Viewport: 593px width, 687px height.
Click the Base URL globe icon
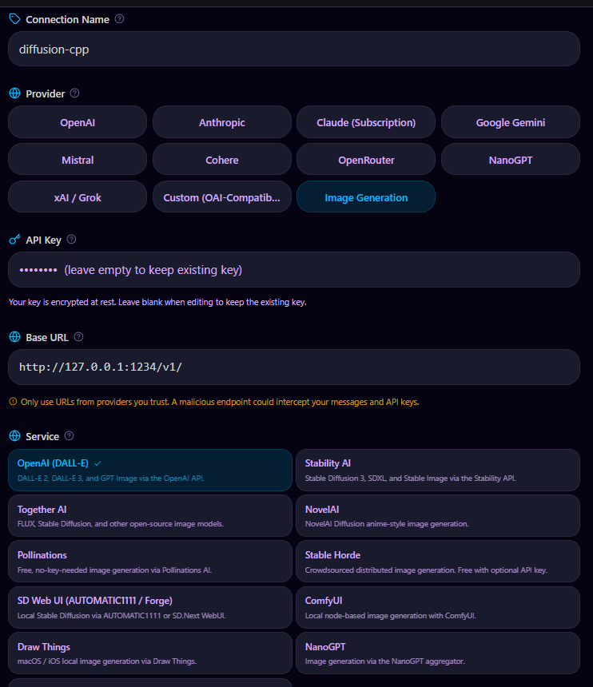[14, 337]
